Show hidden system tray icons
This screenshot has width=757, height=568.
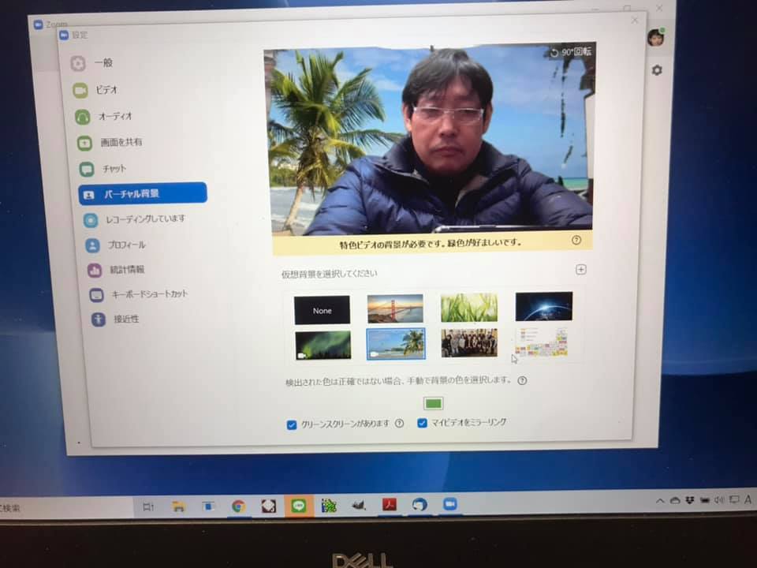pyautogui.click(x=660, y=502)
